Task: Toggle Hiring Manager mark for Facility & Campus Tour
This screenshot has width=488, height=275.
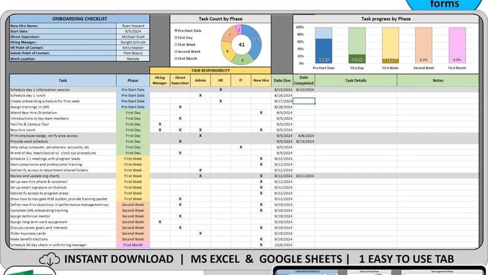Action: click(160, 124)
